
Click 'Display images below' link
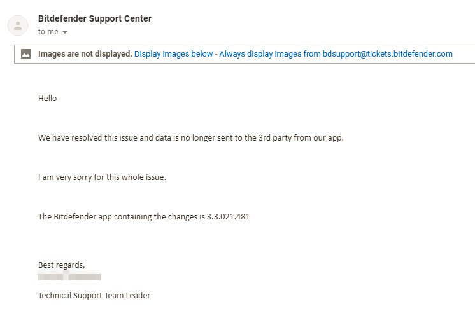pos(174,54)
